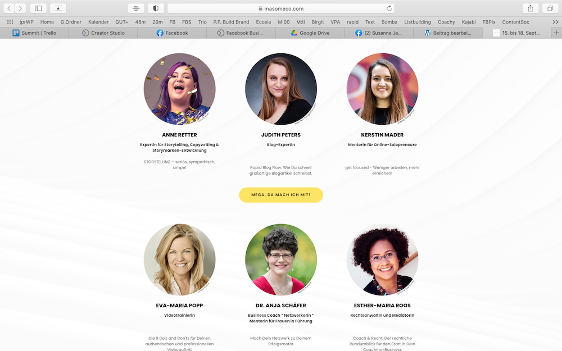Show the tab overview icon
This screenshot has height=351, width=562.
(550, 8)
